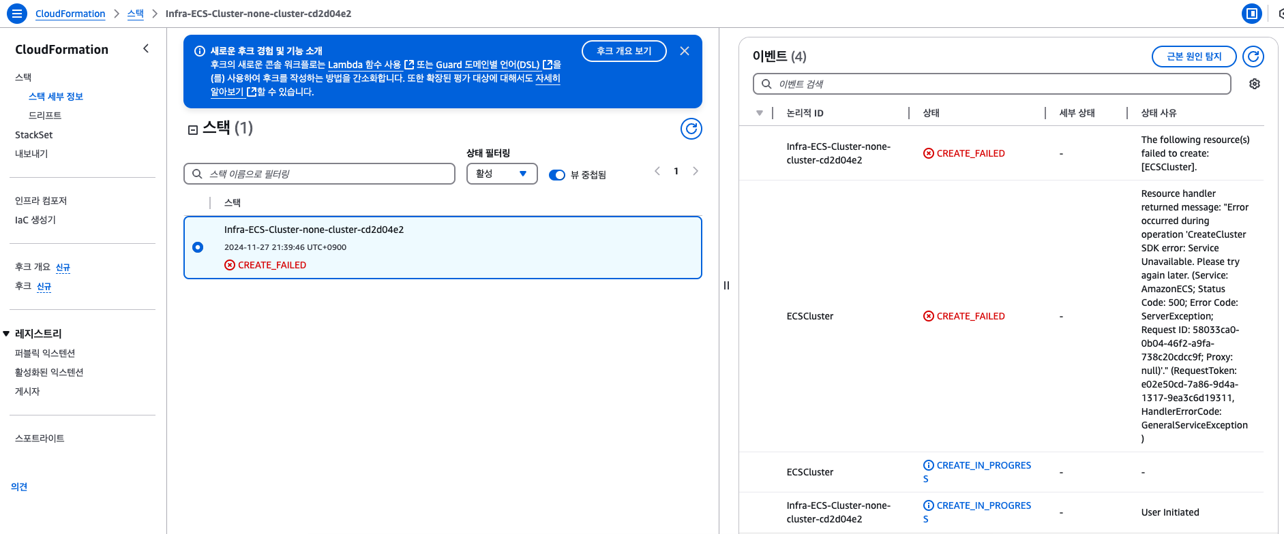Open 게시자 in sidebar
The image size is (1284, 534).
pos(27,392)
